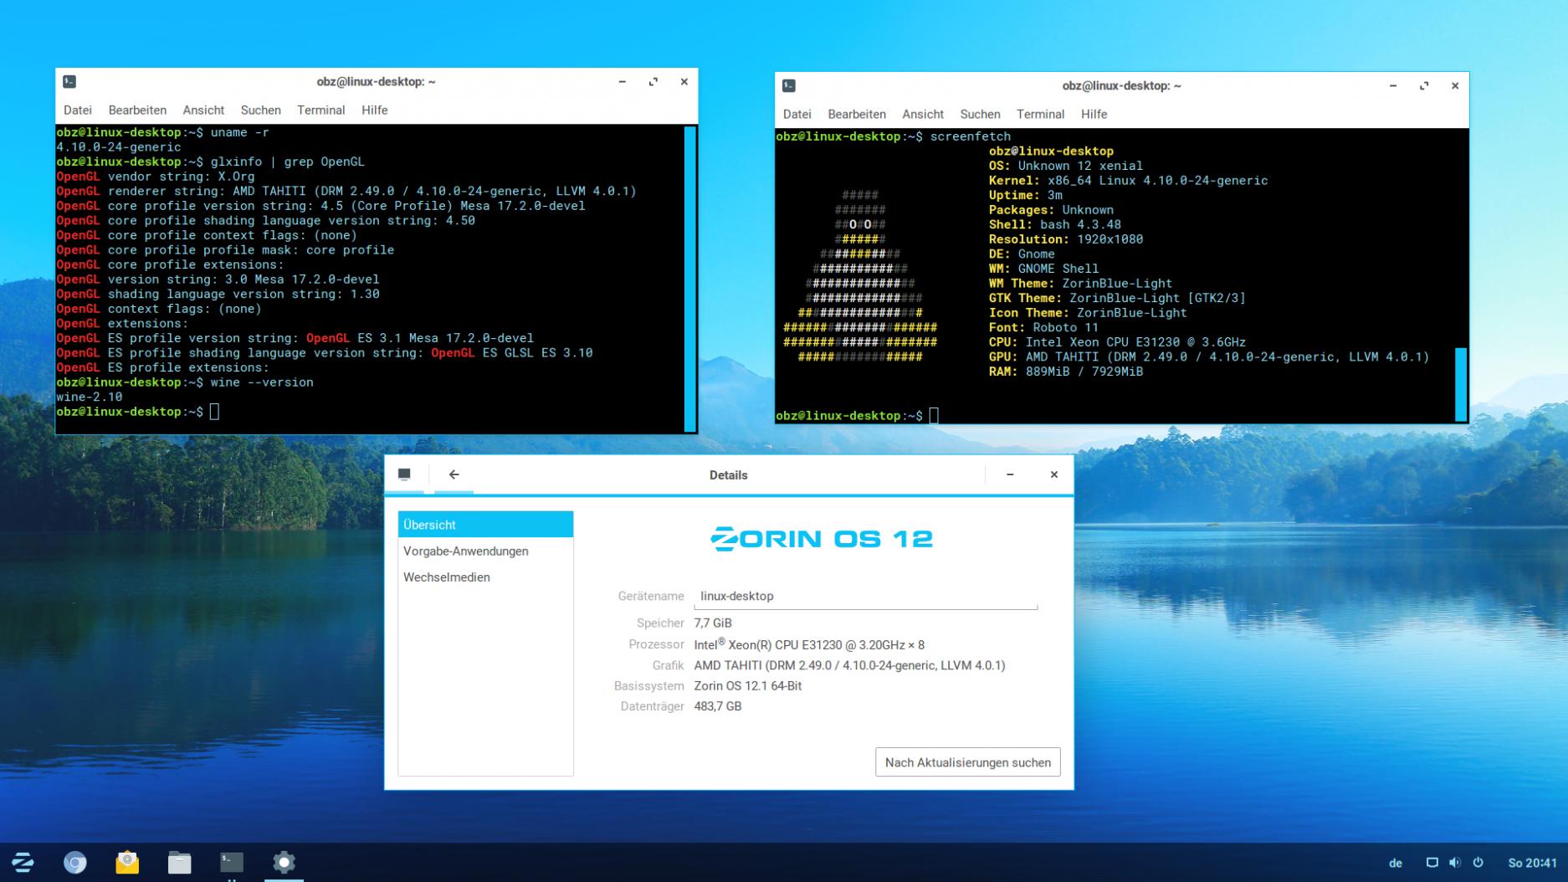1568x882 pixels.
Task: Open Terminal menu in left terminal
Action: (320, 110)
